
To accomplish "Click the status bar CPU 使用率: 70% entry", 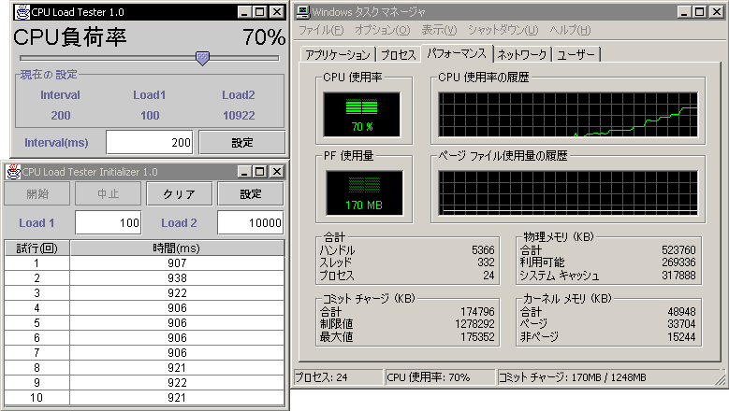I will tap(439, 377).
